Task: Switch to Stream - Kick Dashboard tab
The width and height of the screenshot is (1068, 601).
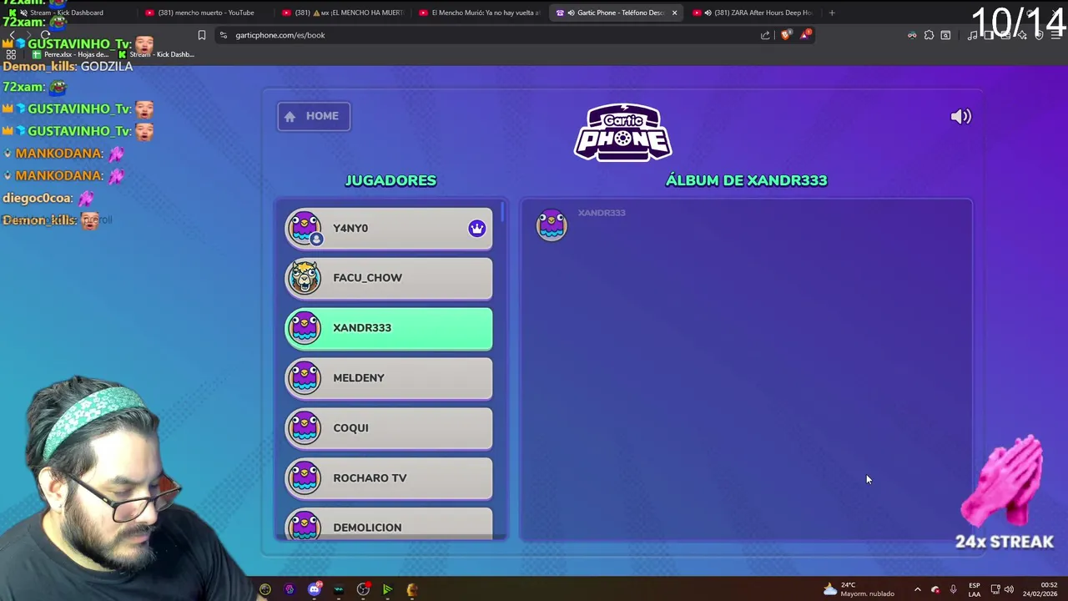Action: point(65,13)
